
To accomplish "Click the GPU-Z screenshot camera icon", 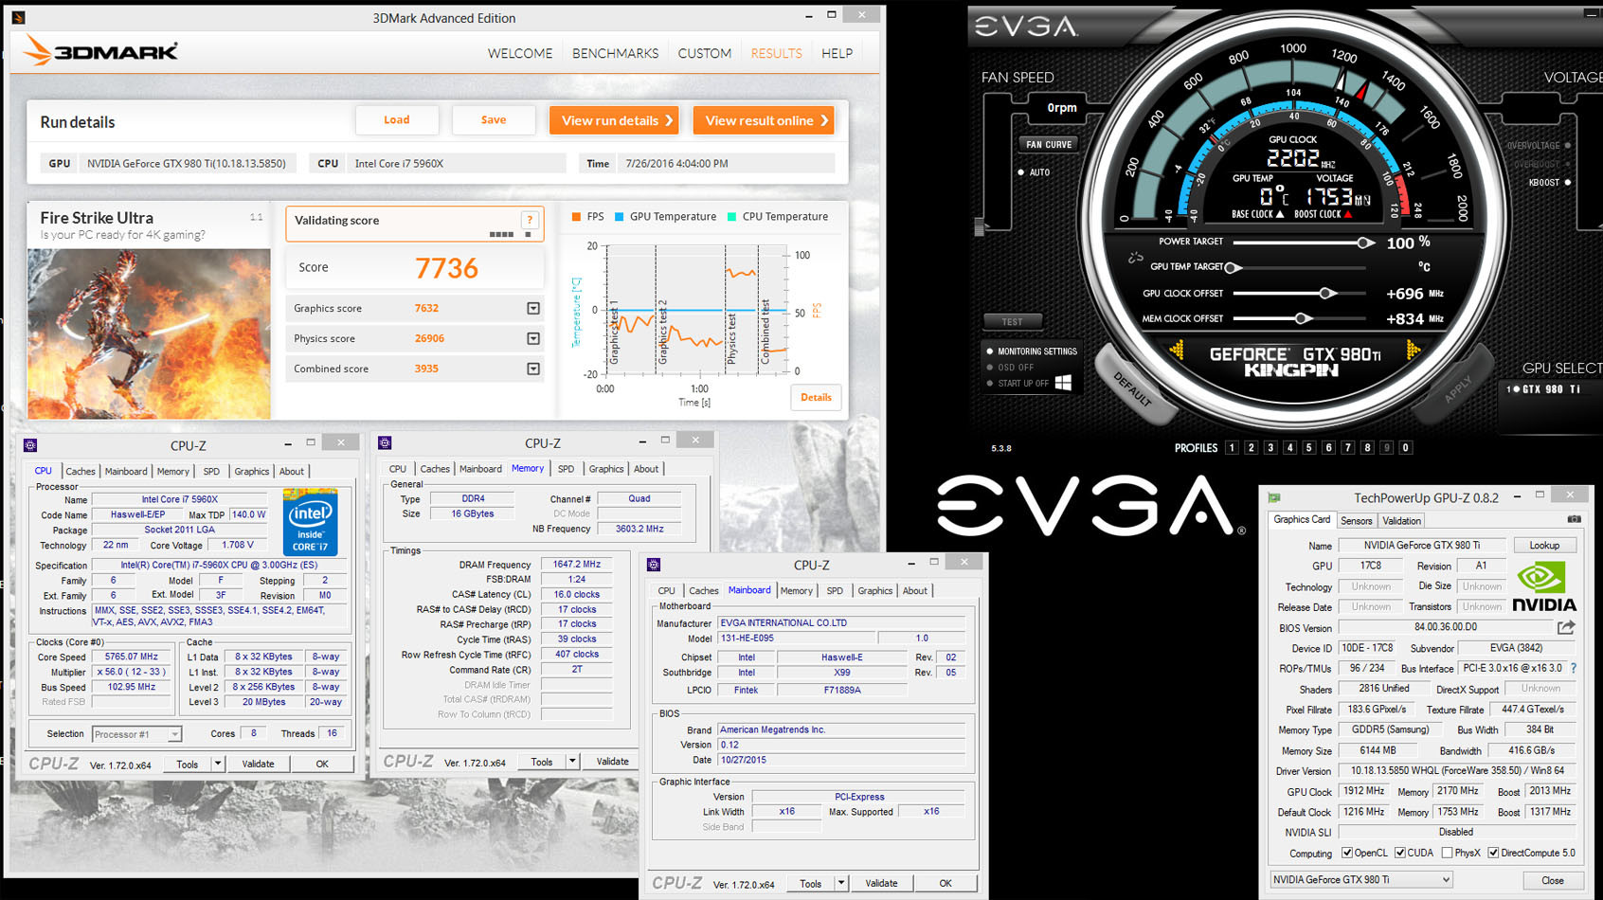I will pyautogui.click(x=1574, y=519).
